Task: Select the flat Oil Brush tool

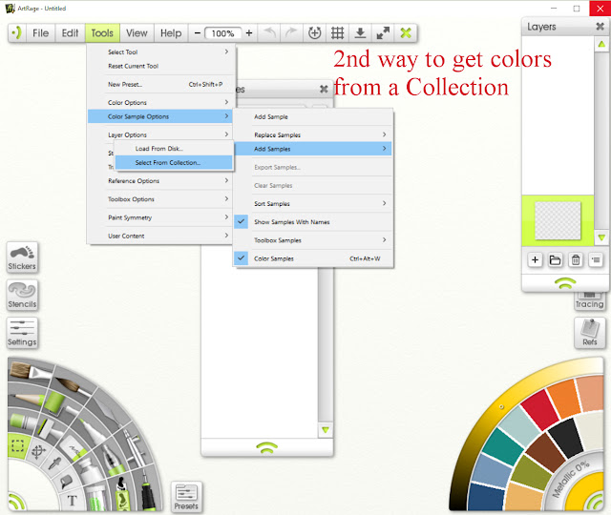Action: tap(30, 372)
